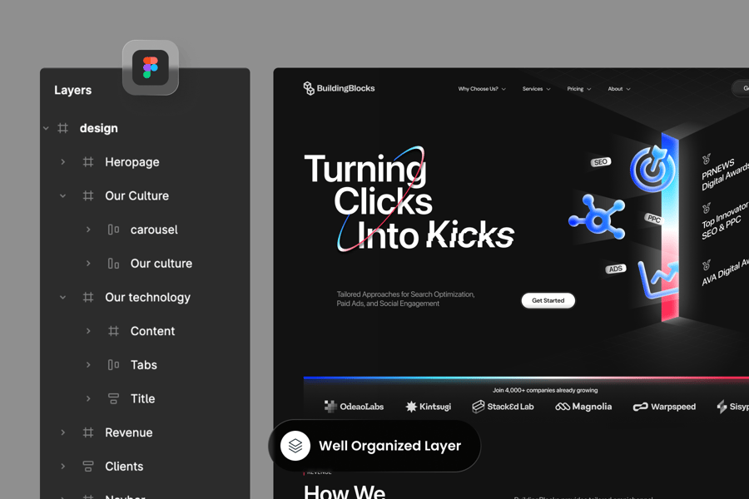Click the Figma app icon
Viewport: 749px width, 499px height.
click(x=151, y=67)
